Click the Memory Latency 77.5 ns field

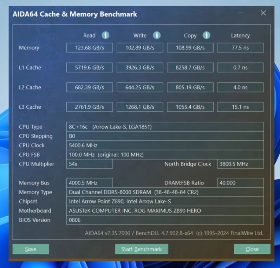point(240,48)
